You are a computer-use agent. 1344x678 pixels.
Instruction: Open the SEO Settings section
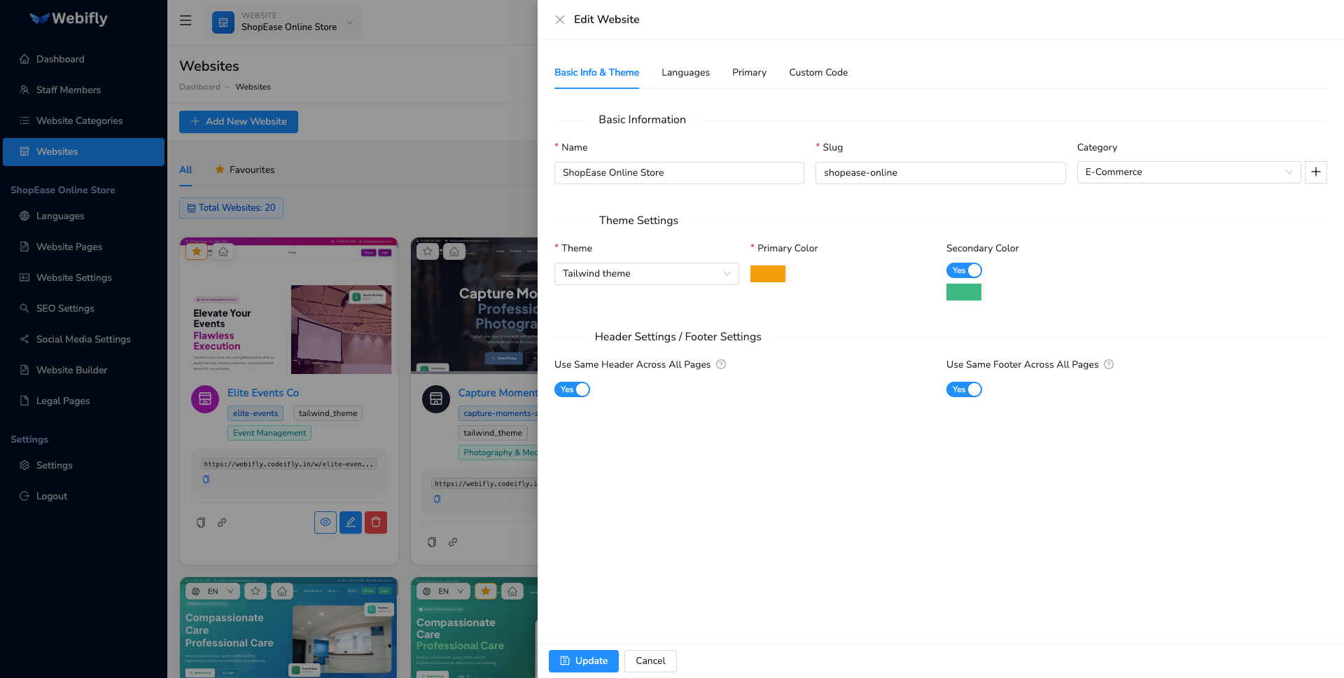point(65,308)
